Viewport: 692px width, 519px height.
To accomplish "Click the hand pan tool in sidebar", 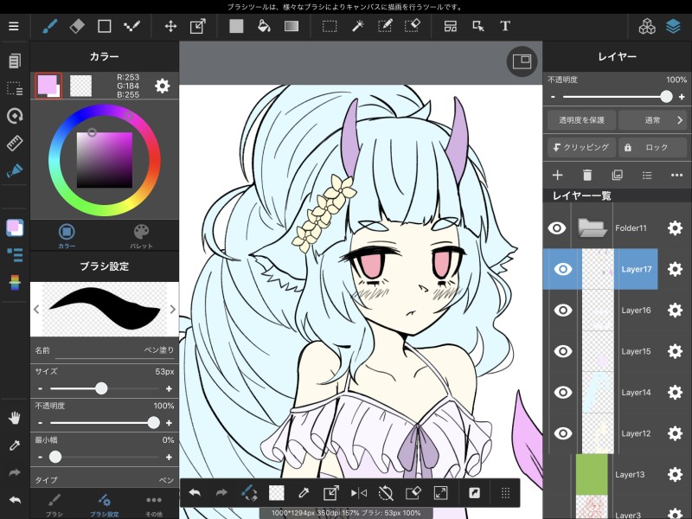I will point(15,418).
